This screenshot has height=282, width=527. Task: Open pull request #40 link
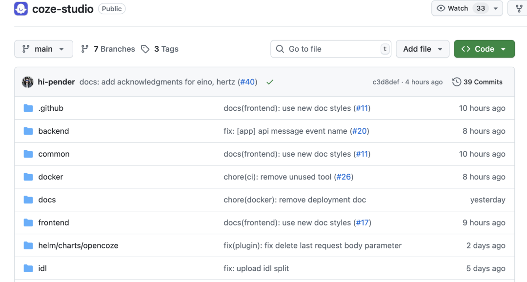click(x=247, y=82)
